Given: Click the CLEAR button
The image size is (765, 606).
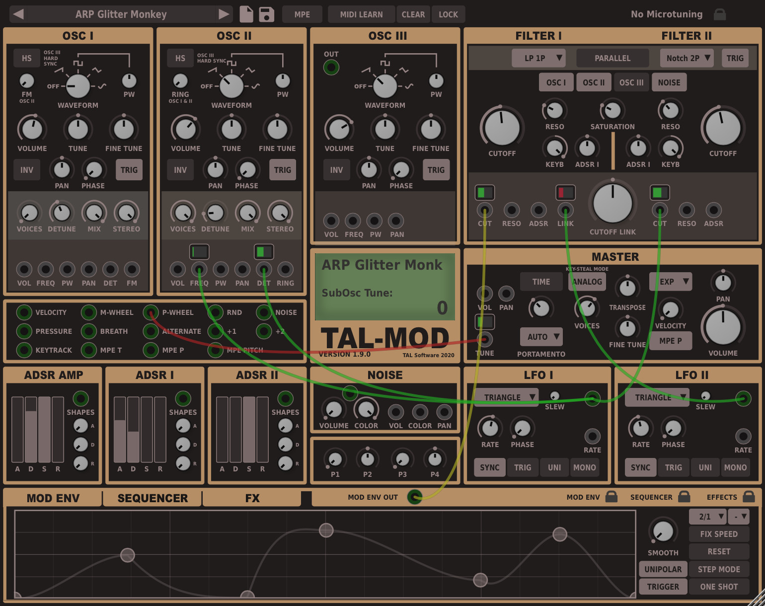Looking at the screenshot, I should [413, 14].
